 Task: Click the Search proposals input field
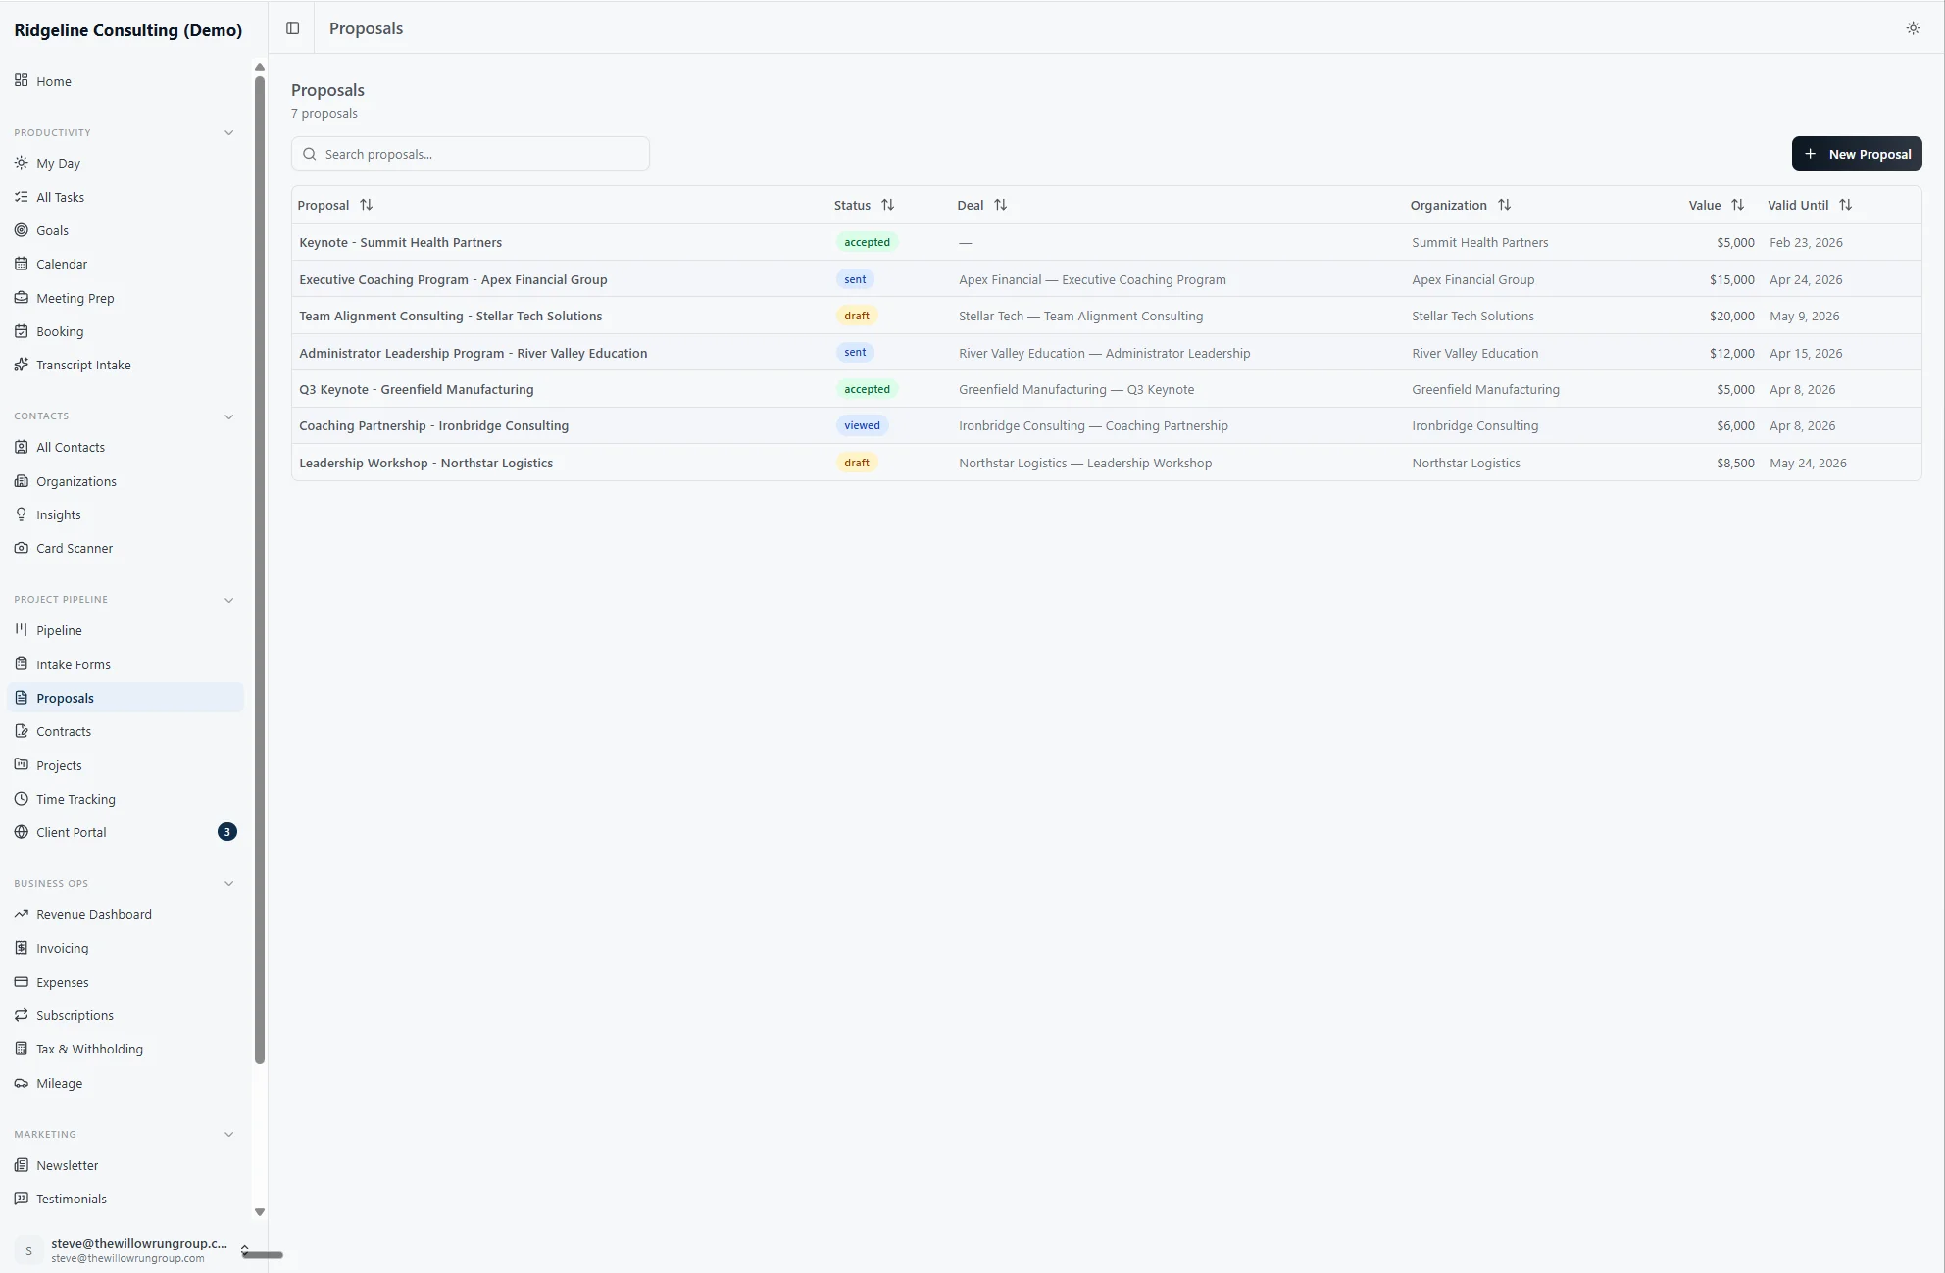pos(471,154)
